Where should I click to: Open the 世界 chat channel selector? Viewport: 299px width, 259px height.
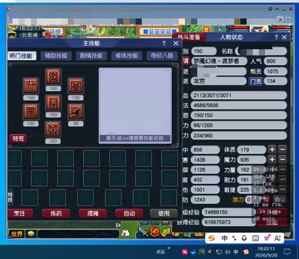tap(17, 234)
